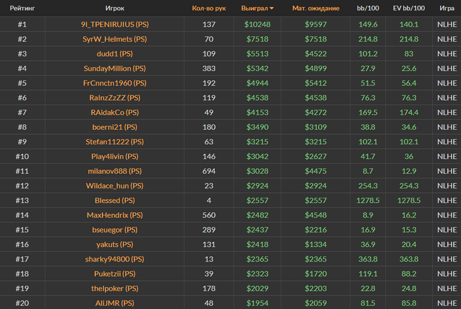The width and height of the screenshot is (461, 309).
Task: Select sharky94800 (PS) player link
Action: 115,259
